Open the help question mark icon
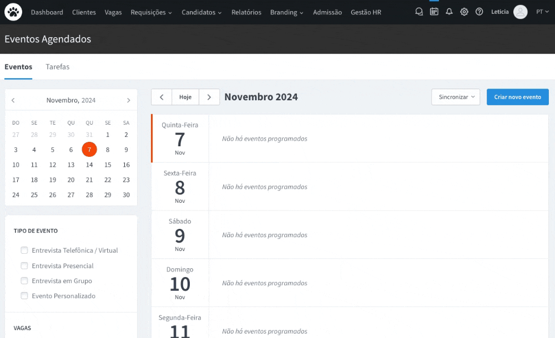 [x=479, y=12]
